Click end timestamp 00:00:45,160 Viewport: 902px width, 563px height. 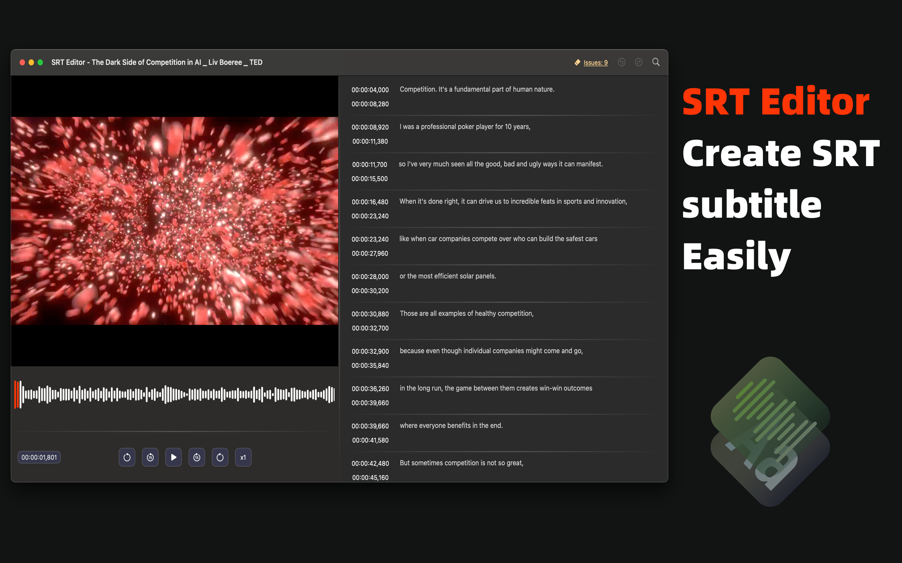(x=370, y=478)
